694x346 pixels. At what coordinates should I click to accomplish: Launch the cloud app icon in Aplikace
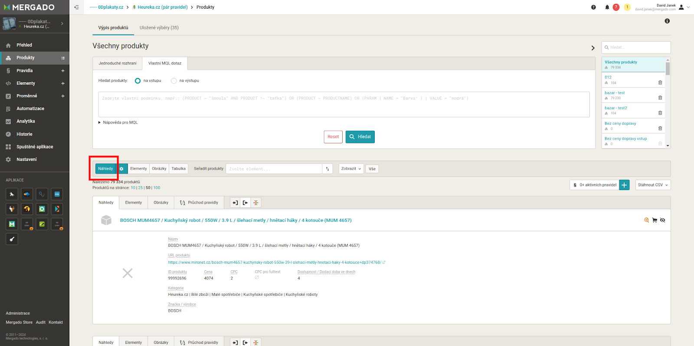(x=27, y=194)
